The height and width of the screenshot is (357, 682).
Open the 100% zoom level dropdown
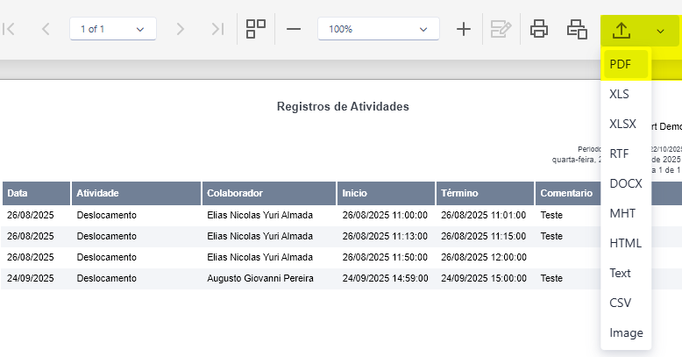point(379,29)
